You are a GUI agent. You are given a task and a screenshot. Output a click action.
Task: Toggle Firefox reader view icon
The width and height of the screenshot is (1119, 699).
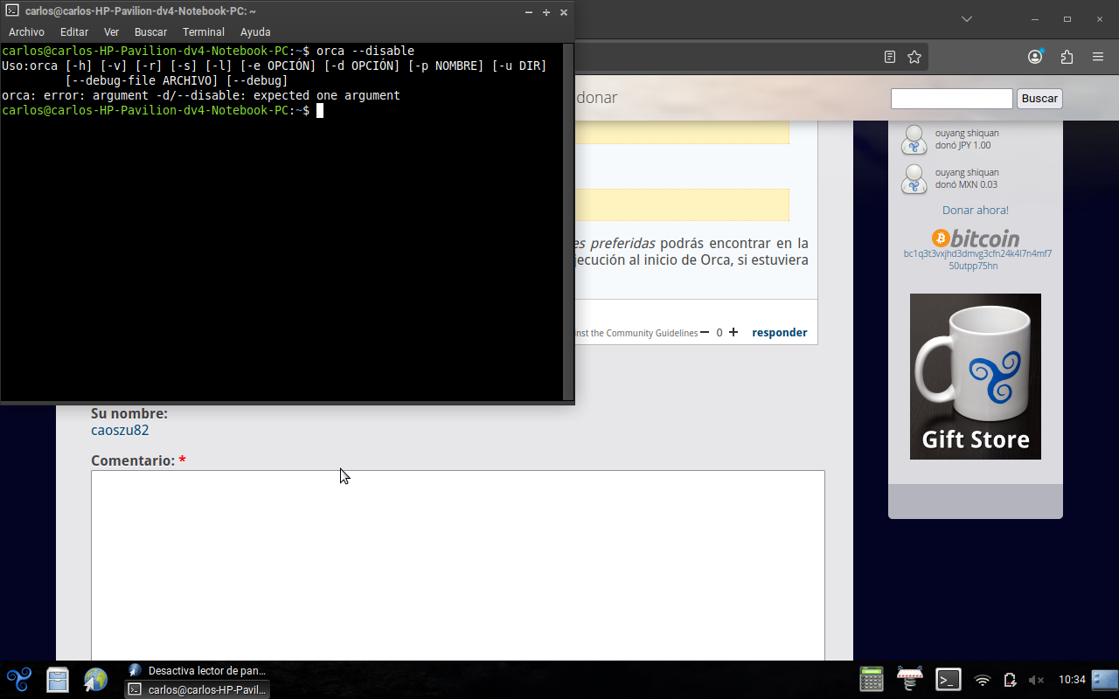point(890,57)
